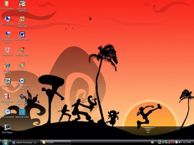Open the My Documents desktop icon

7,5
